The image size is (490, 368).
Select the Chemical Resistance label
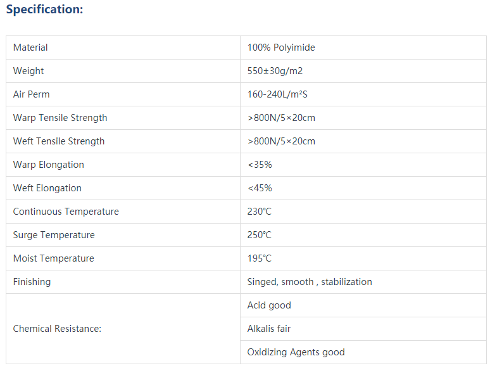[x=57, y=329]
